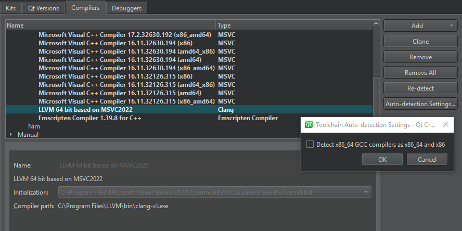Open the Add compiler dropdown button
The width and height of the screenshot is (462, 231).
click(x=420, y=26)
